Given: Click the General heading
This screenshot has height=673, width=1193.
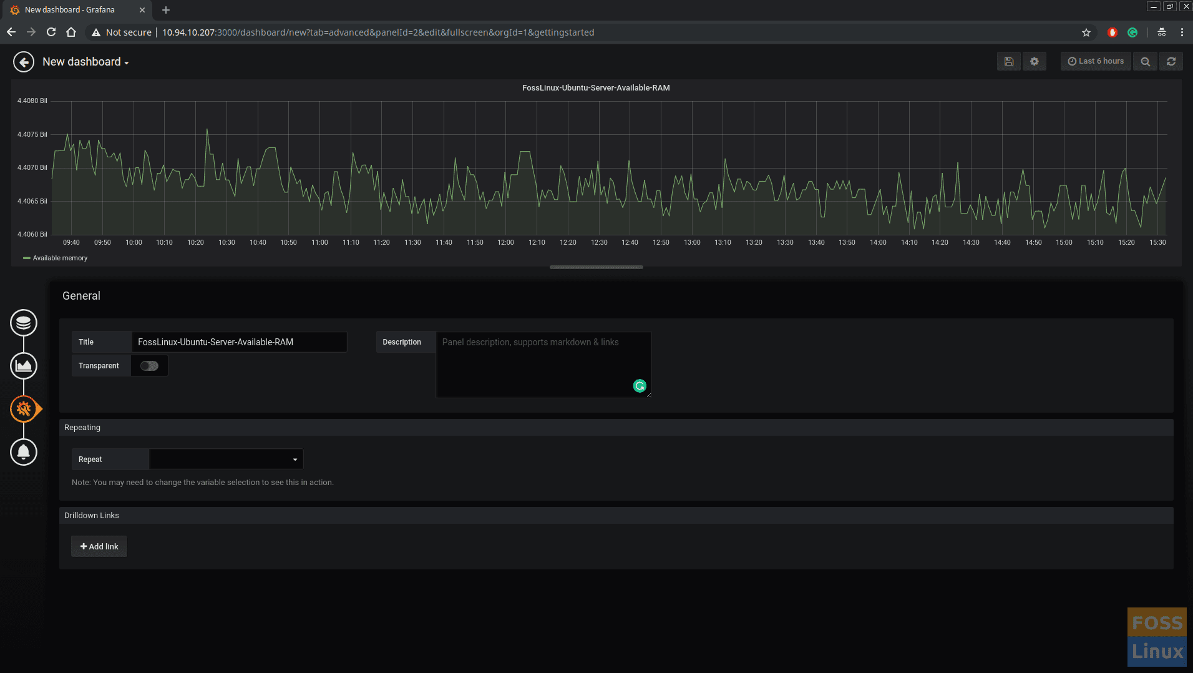Looking at the screenshot, I should (81, 296).
